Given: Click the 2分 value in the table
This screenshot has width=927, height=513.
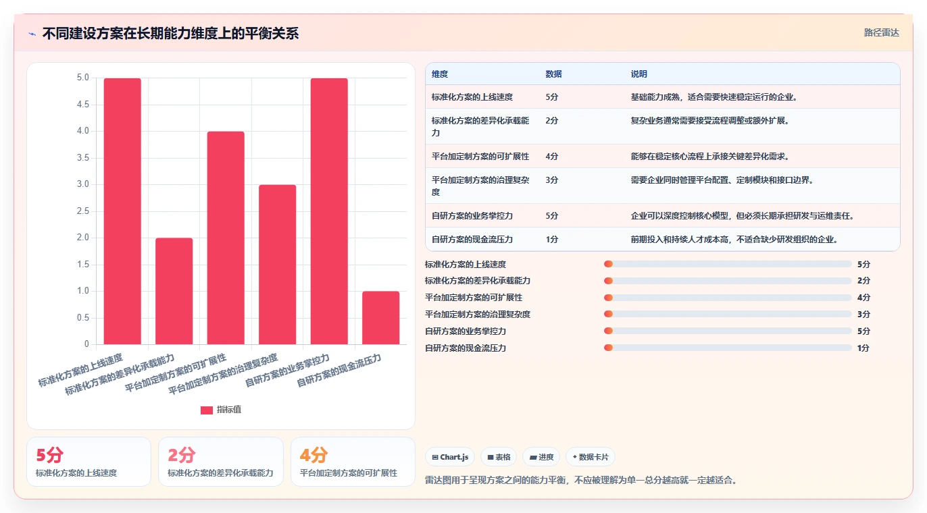Looking at the screenshot, I should [552, 121].
